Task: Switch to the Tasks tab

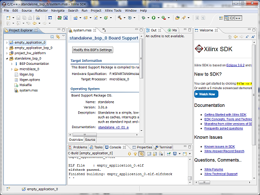Action: pyautogui.click(x=96, y=147)
